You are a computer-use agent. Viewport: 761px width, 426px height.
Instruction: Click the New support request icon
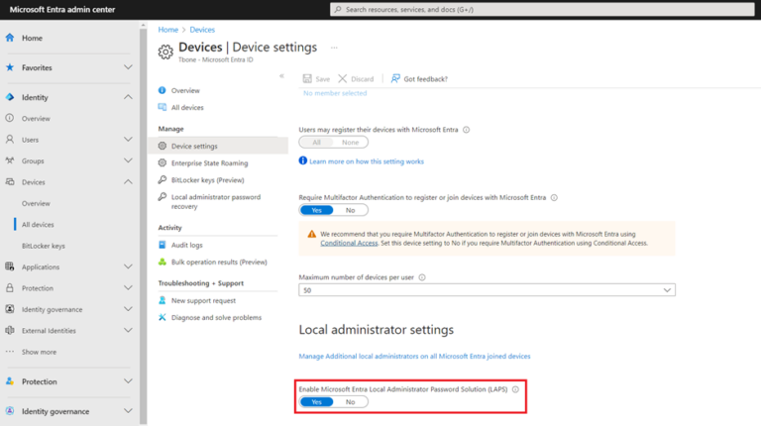(163, 300)
